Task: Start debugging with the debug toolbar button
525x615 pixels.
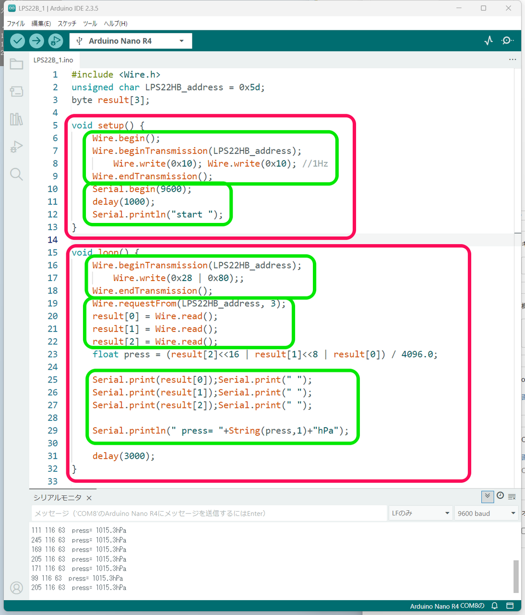Action: point(56,41)
